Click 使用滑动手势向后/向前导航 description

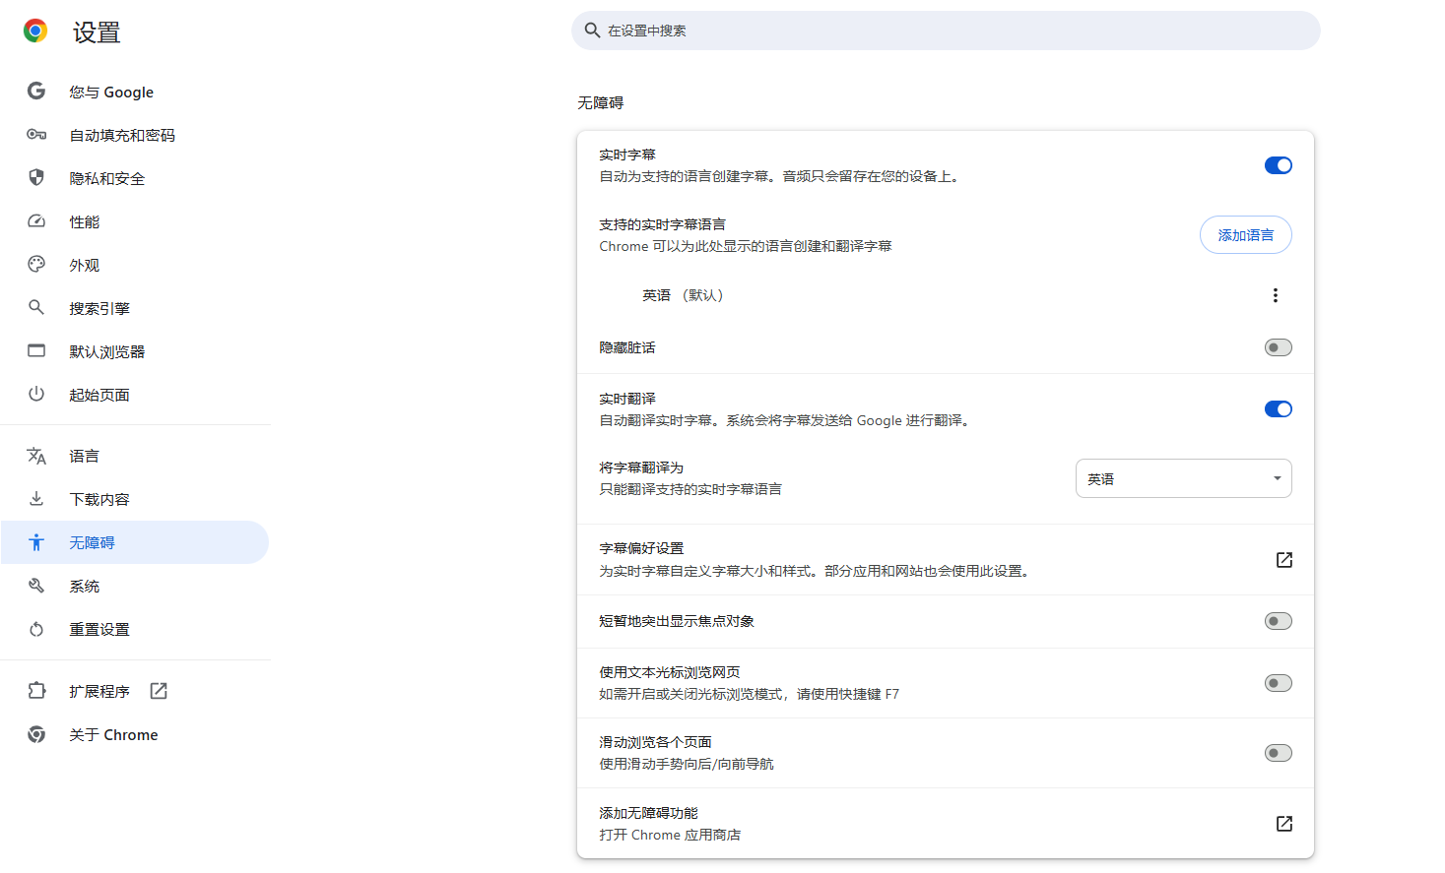(687, 764)
